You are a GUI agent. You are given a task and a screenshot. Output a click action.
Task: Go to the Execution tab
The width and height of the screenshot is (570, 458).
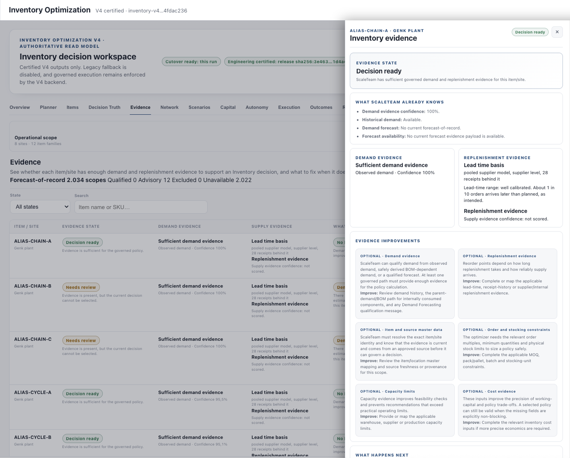(289, 107)
